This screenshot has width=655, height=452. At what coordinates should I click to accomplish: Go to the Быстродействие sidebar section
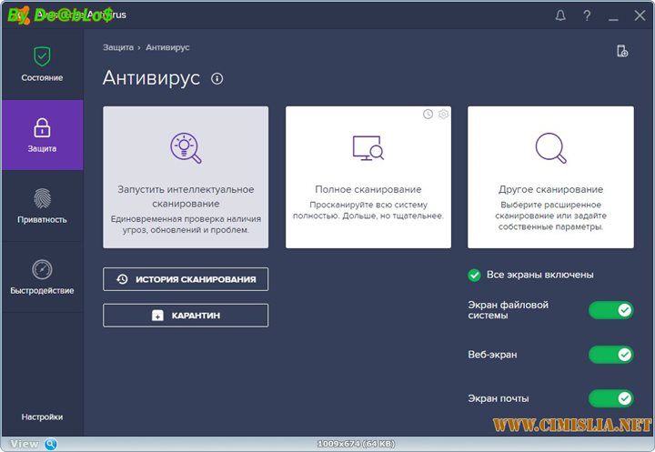[42, 277]
